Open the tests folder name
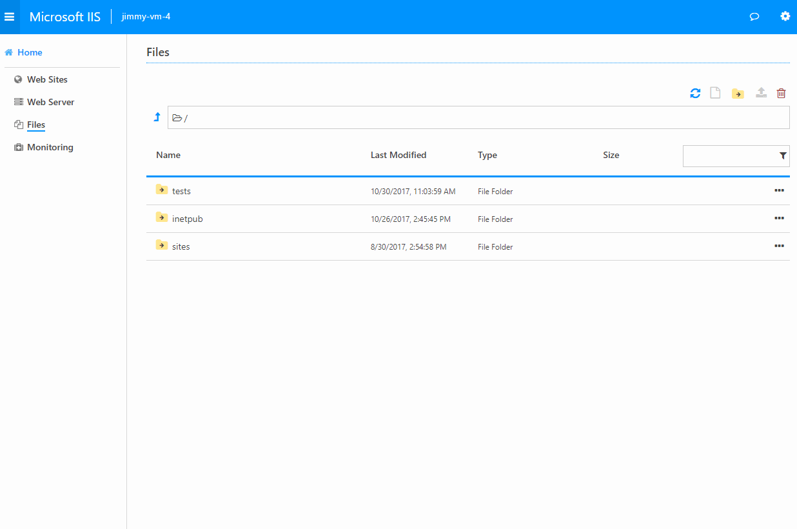Screen dimensions: 797x529 coord(181,191)
